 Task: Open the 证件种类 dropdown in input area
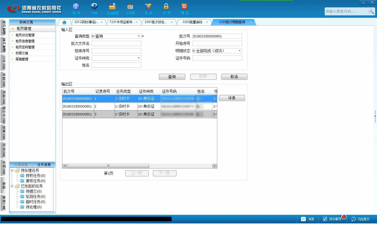tap(139, 58)
